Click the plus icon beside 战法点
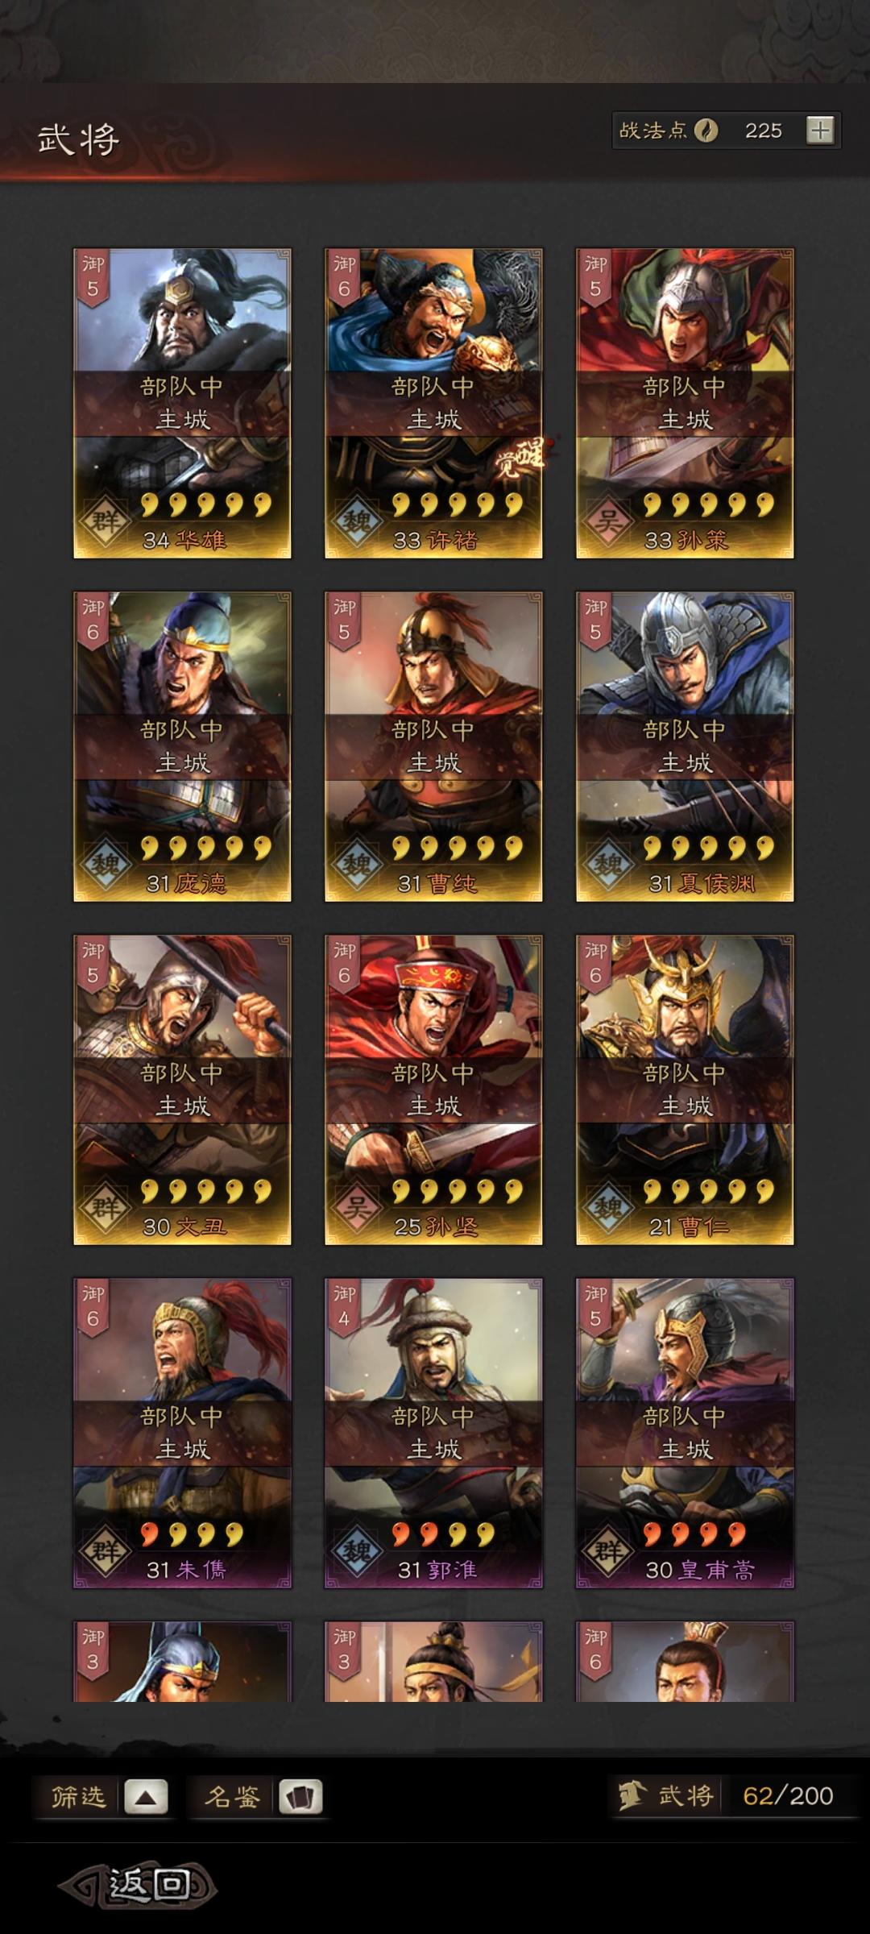The image size is (870, 1934). click(x=820, y=131)
